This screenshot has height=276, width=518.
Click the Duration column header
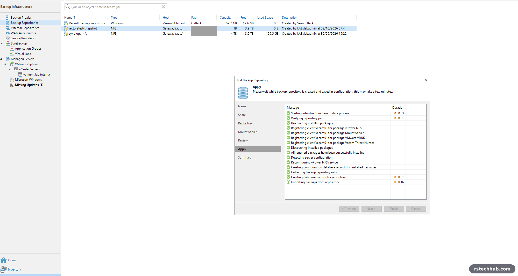pyautogui.click(x=398, y=108)
